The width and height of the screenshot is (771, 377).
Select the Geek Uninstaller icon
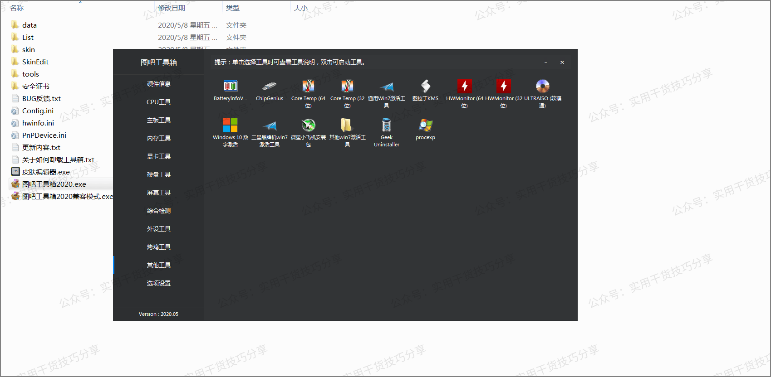(x=386, y=126)
